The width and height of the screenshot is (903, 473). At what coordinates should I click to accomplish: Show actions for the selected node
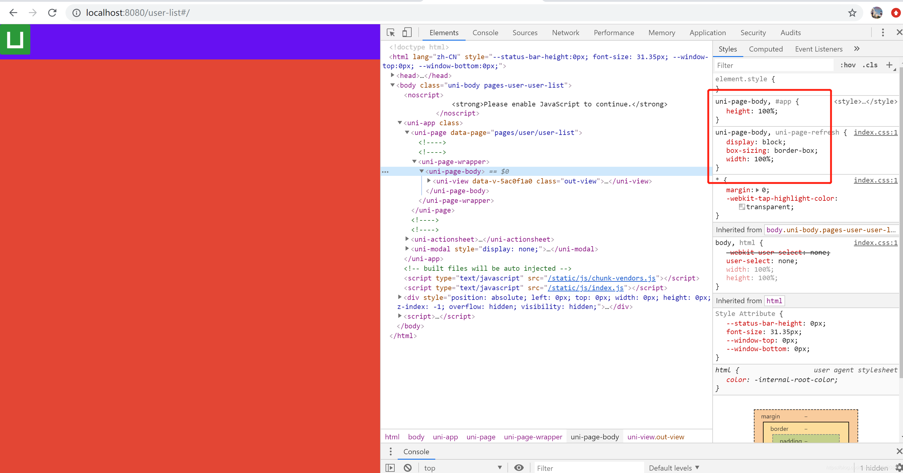pos(385,172)
